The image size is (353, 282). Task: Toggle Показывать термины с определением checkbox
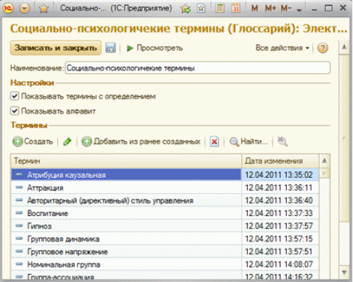pos(15,96)
